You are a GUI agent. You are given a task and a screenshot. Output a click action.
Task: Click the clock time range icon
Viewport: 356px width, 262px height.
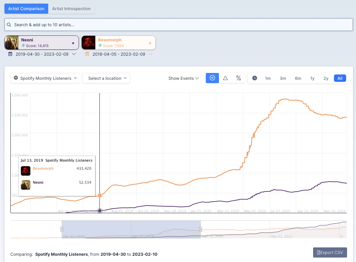pos(255,78)
